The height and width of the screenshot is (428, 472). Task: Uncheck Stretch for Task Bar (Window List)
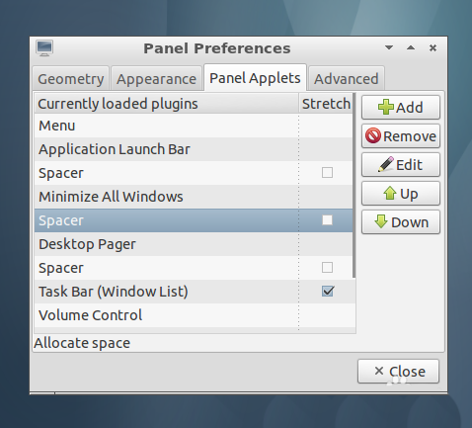click(x=328, y=292)
